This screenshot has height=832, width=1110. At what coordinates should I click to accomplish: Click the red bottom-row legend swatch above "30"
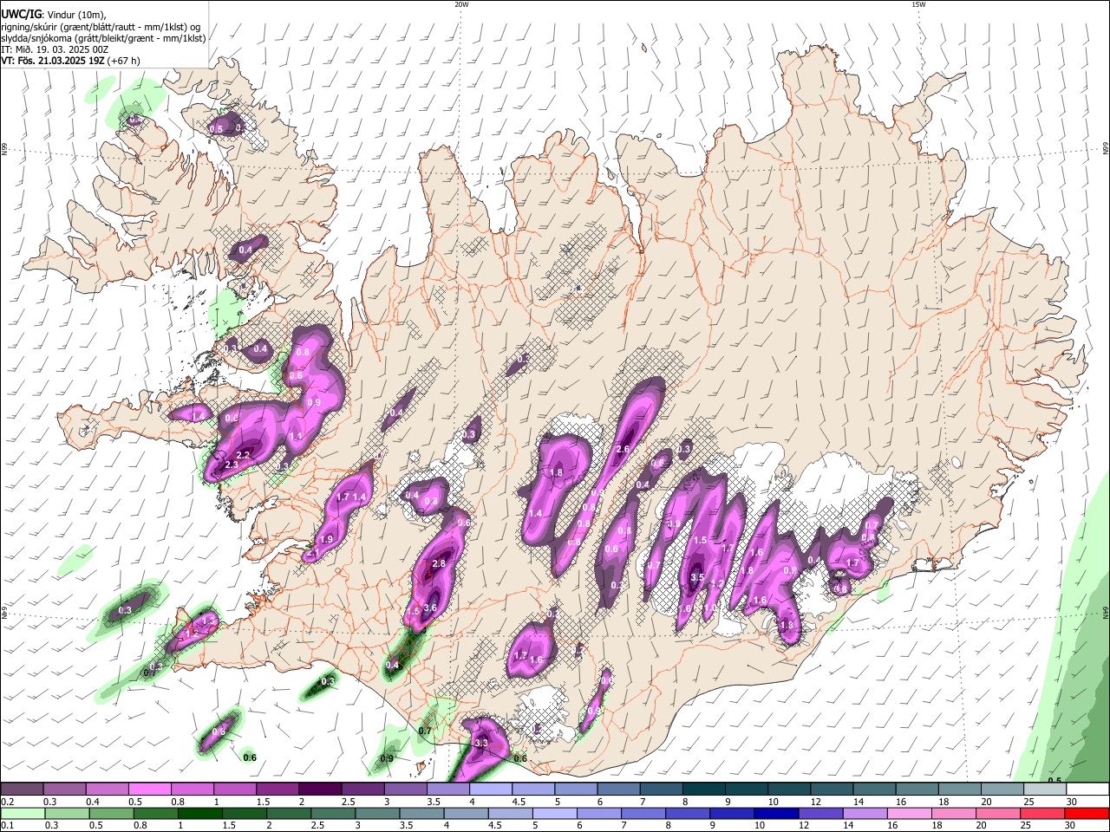(1087, 814)
